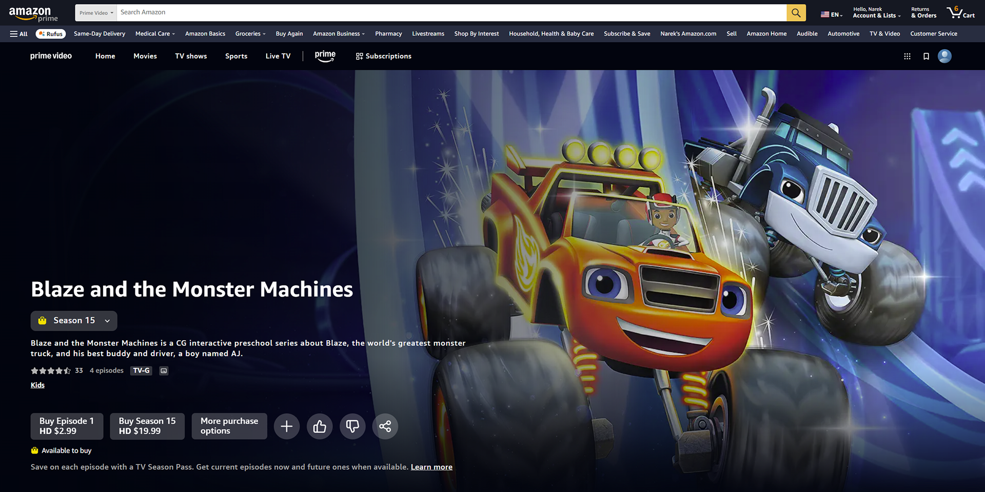Open the profile avatar icon
The height and width of the screenshot is (492, 985).
944,56
